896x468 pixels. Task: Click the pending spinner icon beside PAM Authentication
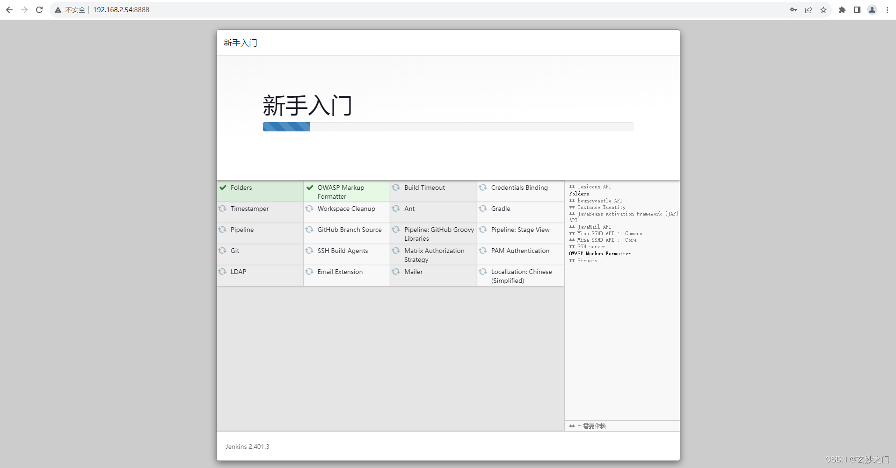483,251
